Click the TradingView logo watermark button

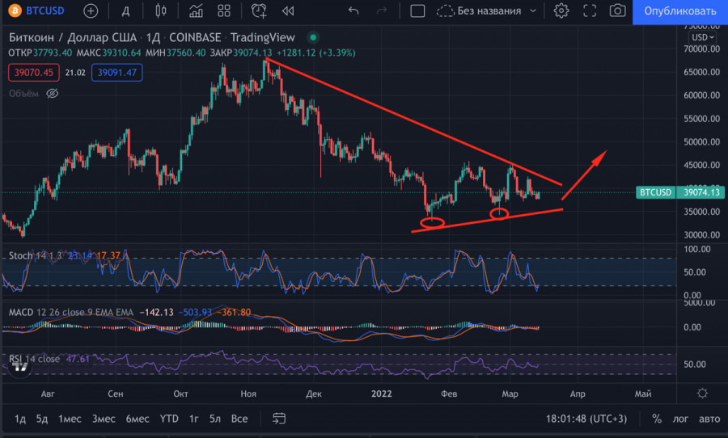(x=19, y=367)
